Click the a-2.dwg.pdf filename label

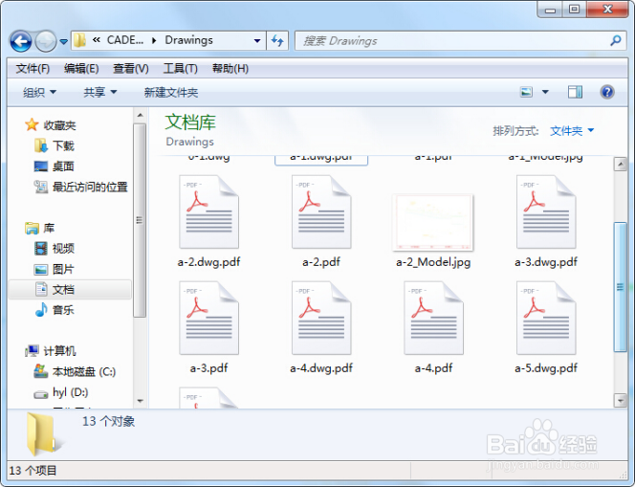tap(209, 262)
